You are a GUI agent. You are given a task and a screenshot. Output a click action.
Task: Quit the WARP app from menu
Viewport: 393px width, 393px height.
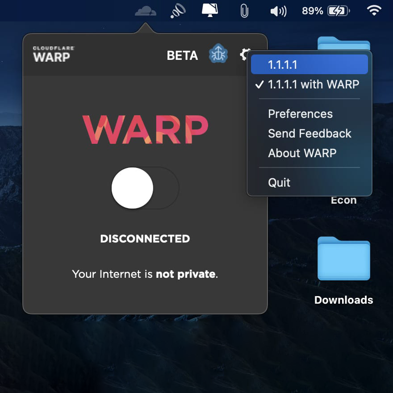pyautogui.click(x=309, y=182)
